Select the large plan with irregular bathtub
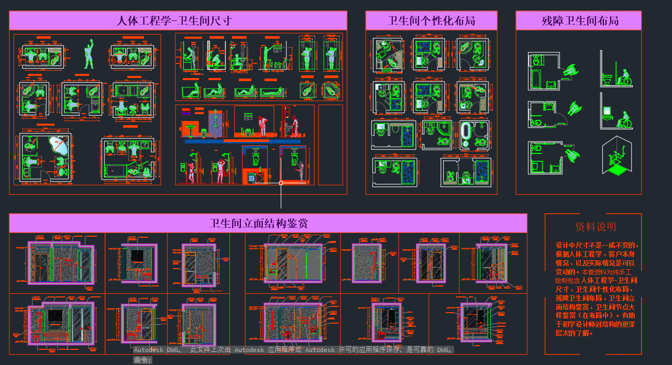 [x=46, y=157]
